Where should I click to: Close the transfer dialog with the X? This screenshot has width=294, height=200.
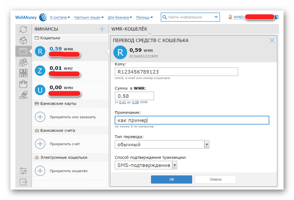pyautogui.click(x=272, y=40)
